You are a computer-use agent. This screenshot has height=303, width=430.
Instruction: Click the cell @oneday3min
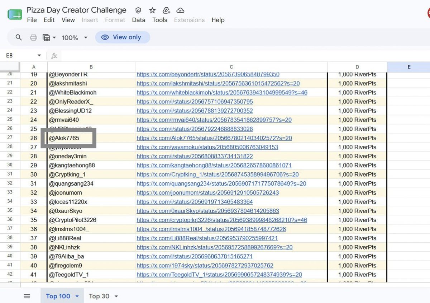[91, 157]
